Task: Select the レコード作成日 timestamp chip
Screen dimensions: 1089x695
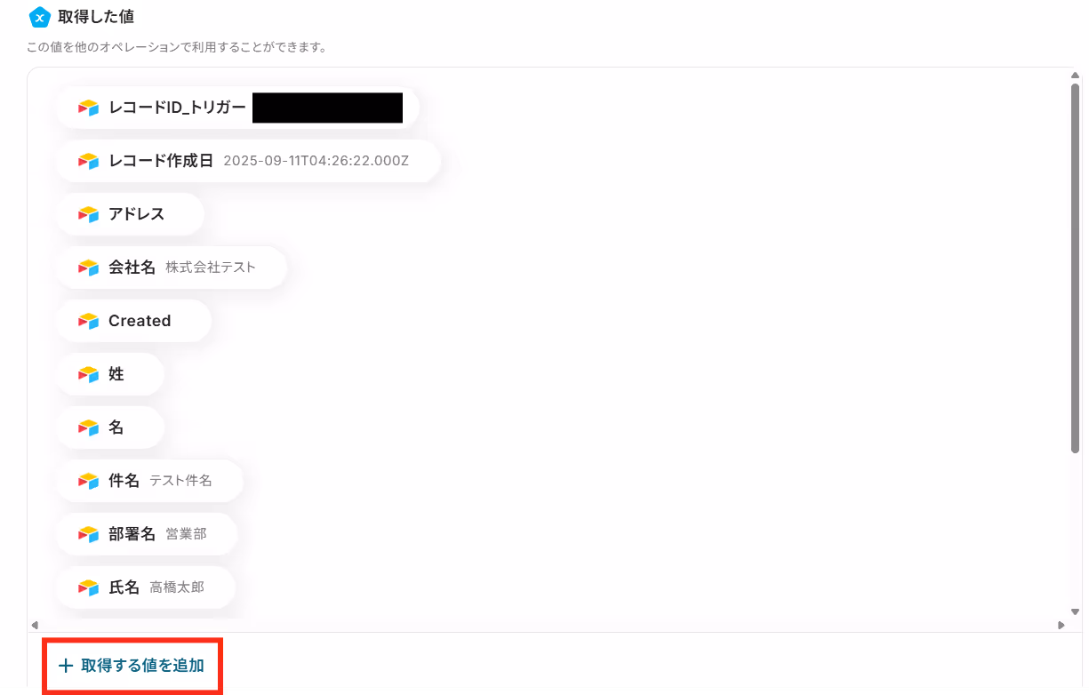Action: pyautogui.click(x=248, y=161)
